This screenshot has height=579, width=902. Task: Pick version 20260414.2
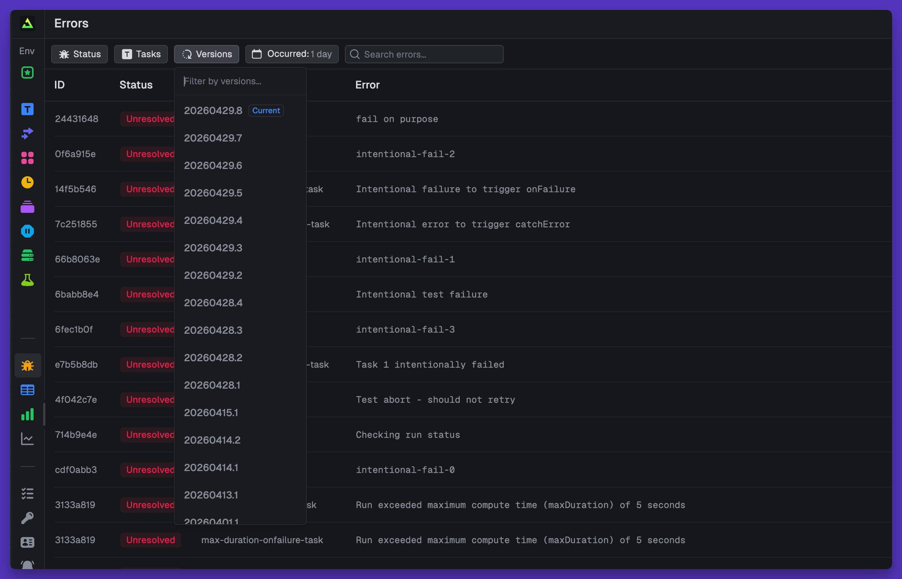[240, 440]
